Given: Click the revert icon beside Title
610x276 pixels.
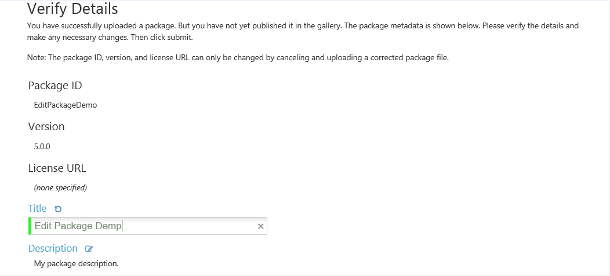Looking at the screenshot, I should [58, 209].
